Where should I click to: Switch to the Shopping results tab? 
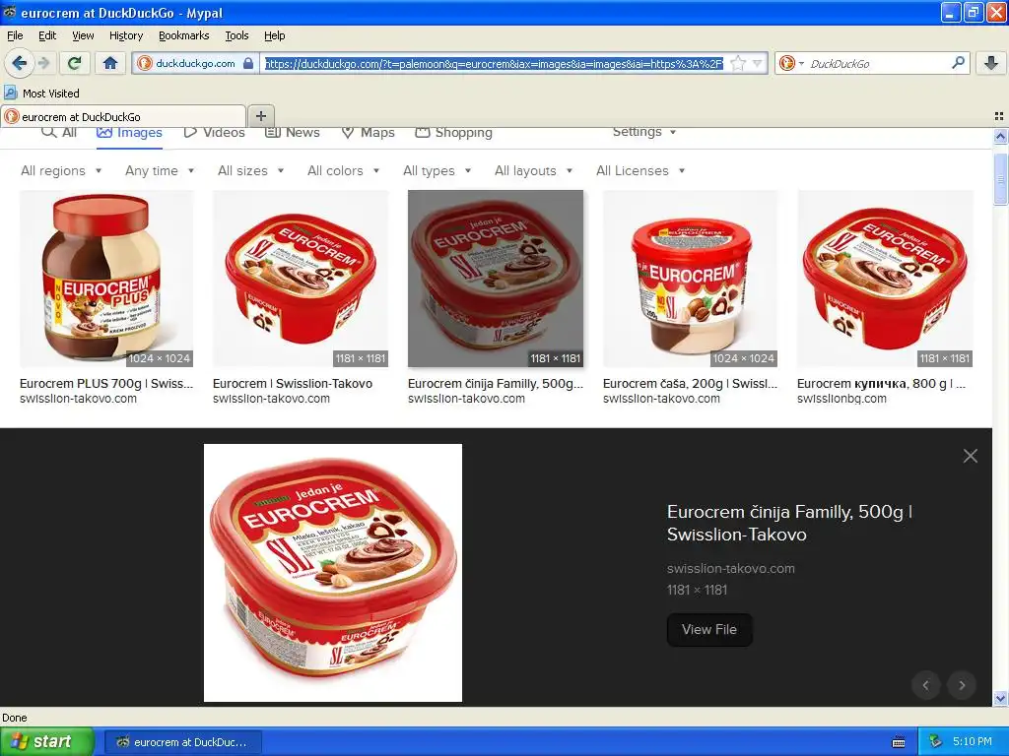pyautogui.click(x=453, y=133)
